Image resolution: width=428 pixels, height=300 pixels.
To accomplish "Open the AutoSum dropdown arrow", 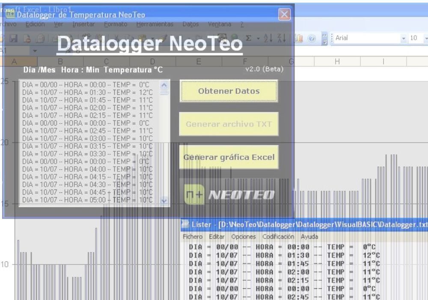I will tap(258, 39).
